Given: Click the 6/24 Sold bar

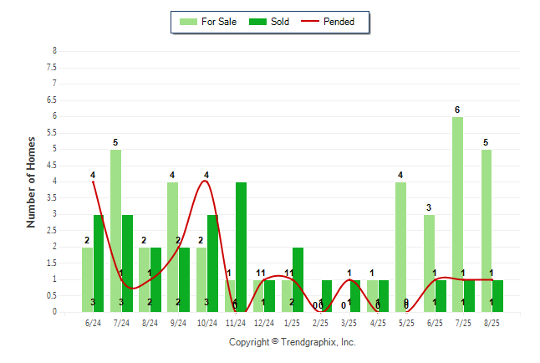Looking at the screenshot, I should tap(99, 263).
